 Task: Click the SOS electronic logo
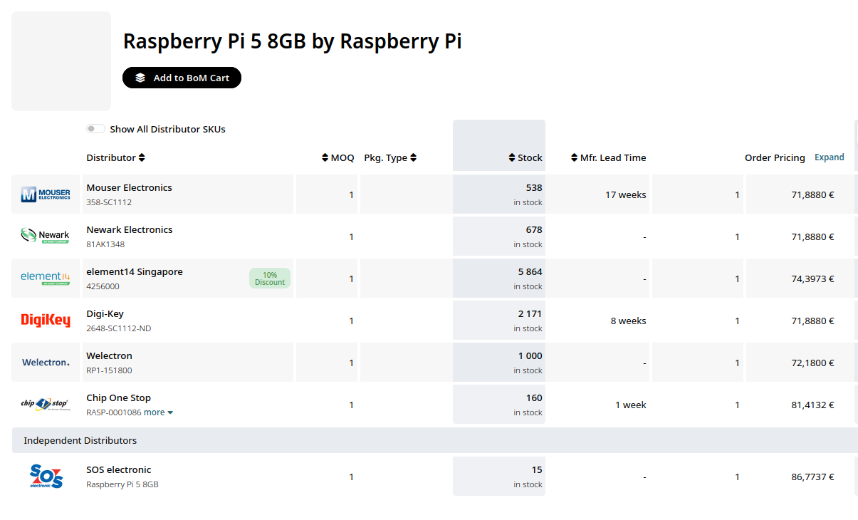[46, 477]
